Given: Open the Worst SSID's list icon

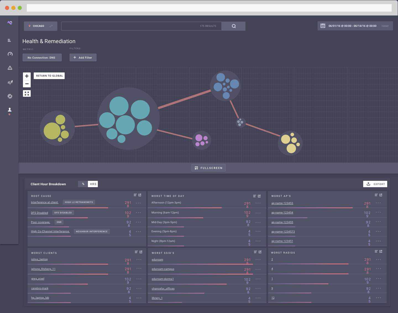Looking at the screenshot, I should (x=255, y=252).
